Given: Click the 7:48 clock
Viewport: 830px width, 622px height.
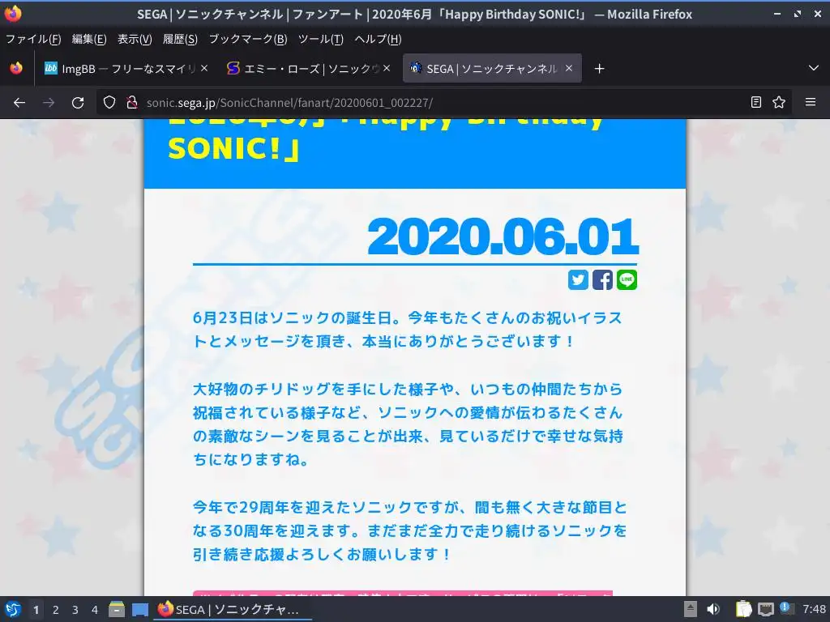Looking at the screenshot, I should pyautogui.click(x=814, y=609).
